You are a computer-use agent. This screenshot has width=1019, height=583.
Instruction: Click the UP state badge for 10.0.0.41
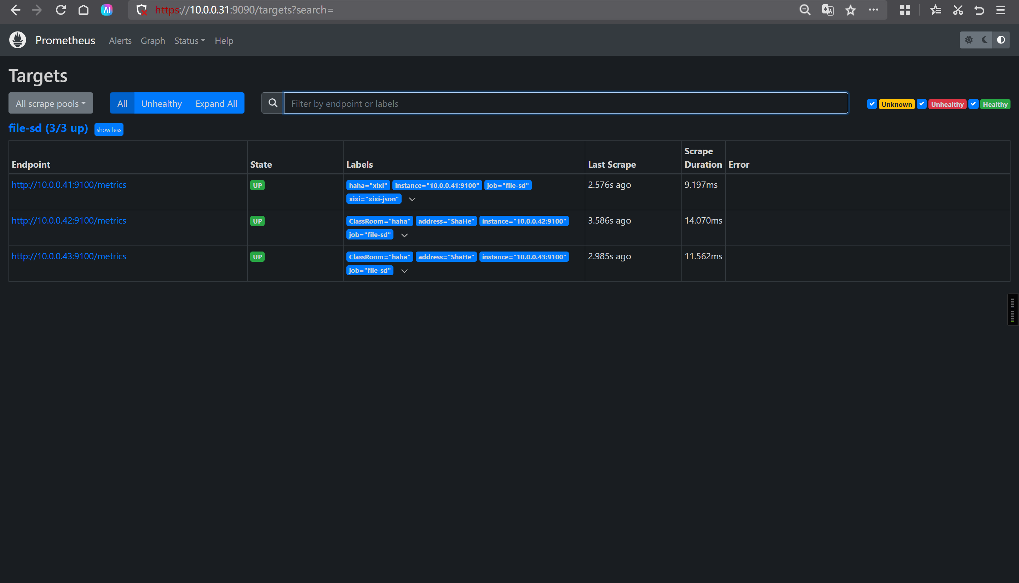[x=258, y=185]
